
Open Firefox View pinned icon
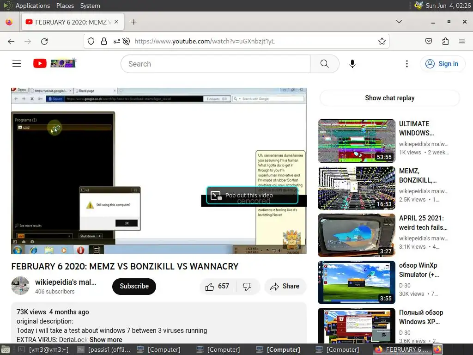[9, 22]
